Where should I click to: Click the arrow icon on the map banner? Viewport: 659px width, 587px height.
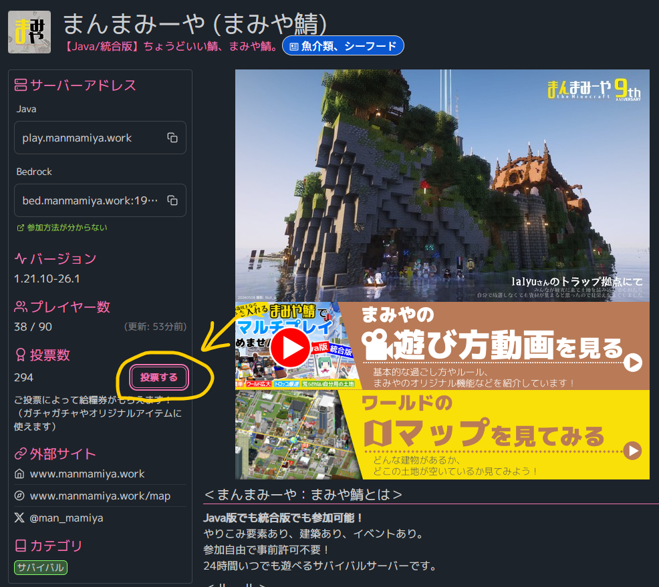coord(632,451)
